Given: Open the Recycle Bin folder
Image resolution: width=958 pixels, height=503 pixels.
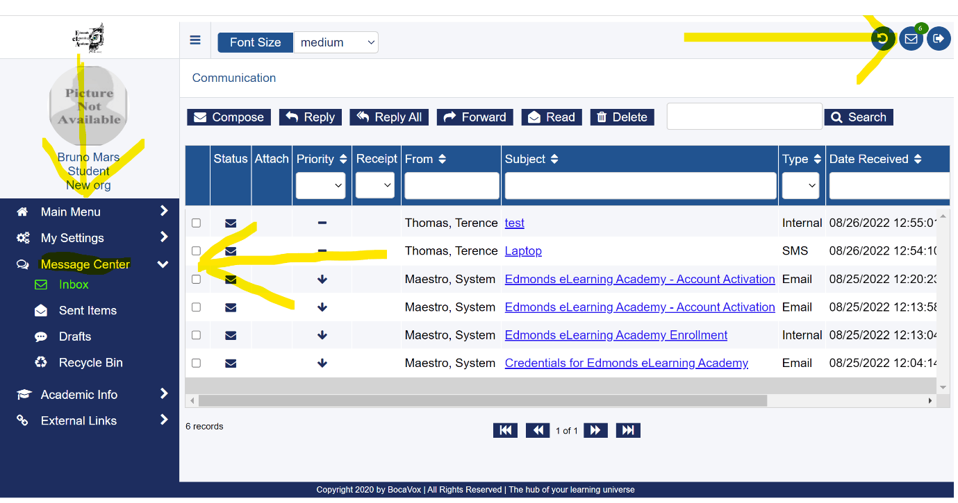Looking at the screenshot, I should coord(90,362).
